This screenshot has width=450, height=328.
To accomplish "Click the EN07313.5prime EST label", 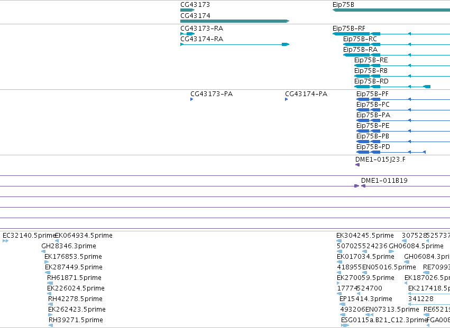I will click(392, 310).
